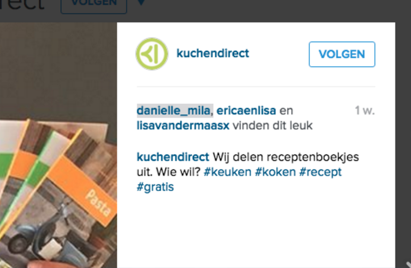This screenshot has width=411, height=268.
Task: Click the partial arrow icon on the dark overlay
Action: click(x=408, y=264)
